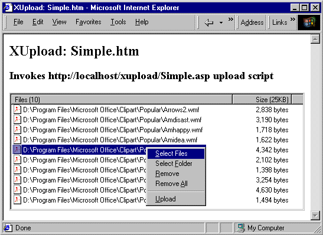Choose Upload in the context menu

pos(176,199)
